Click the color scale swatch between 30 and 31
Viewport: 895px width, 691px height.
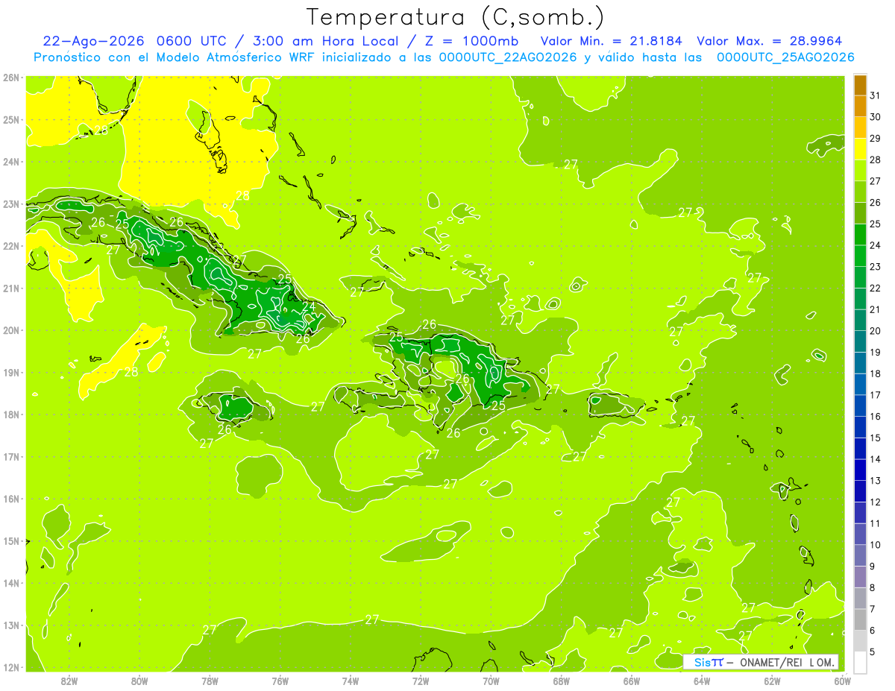(x=861, y=106)
